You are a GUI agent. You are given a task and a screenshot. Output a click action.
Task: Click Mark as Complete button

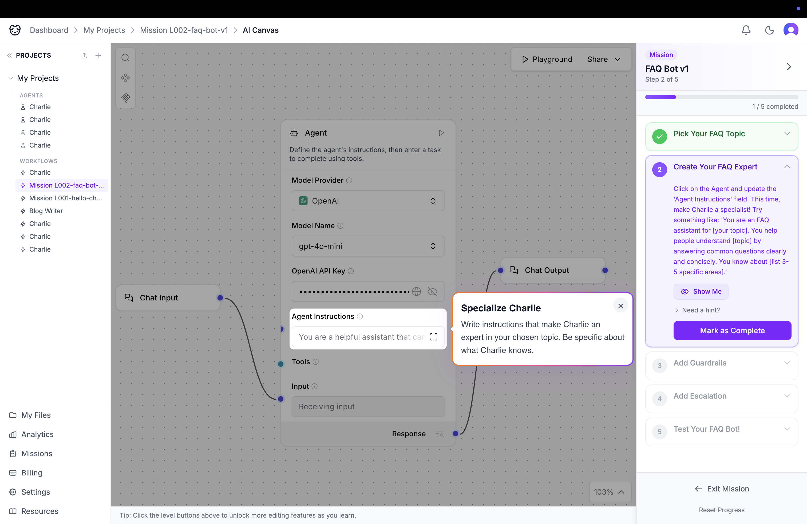coord(732,331)
